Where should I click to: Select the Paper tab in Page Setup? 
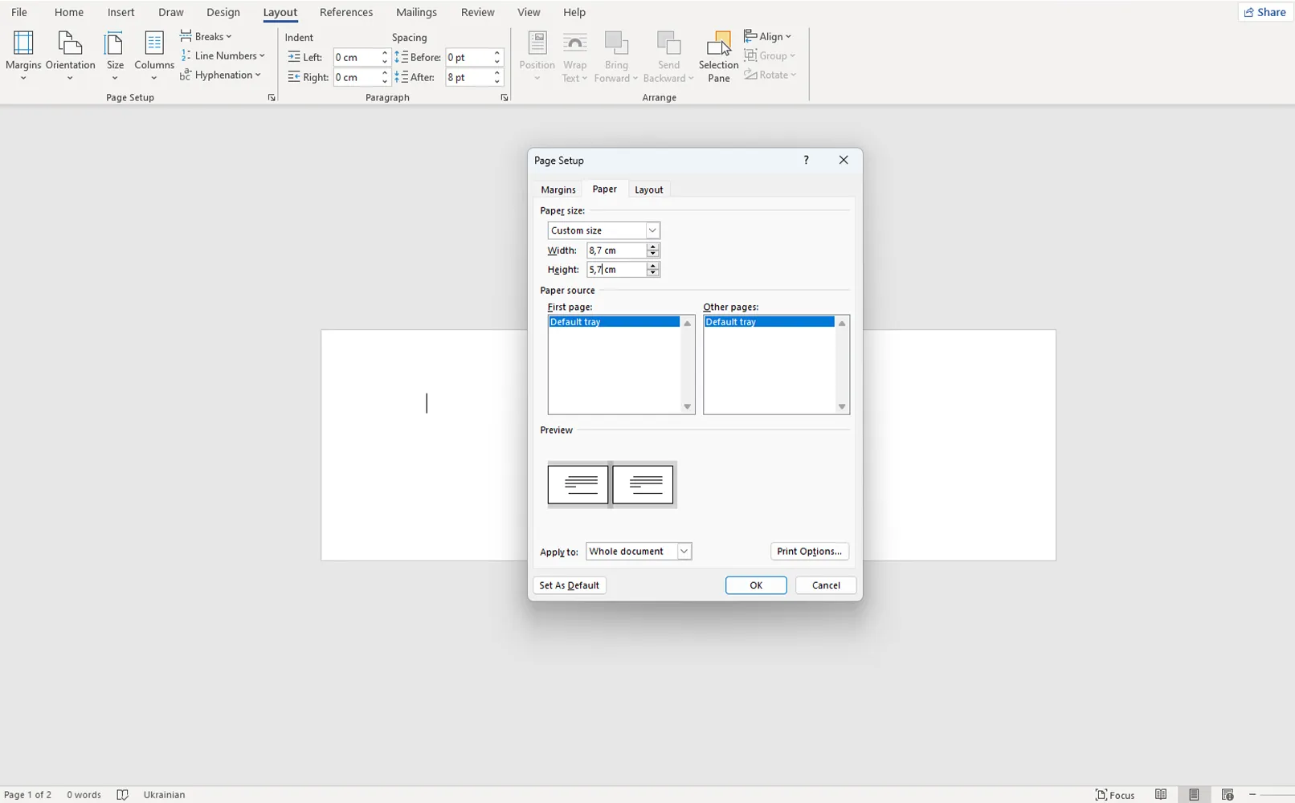click(605, 189)
